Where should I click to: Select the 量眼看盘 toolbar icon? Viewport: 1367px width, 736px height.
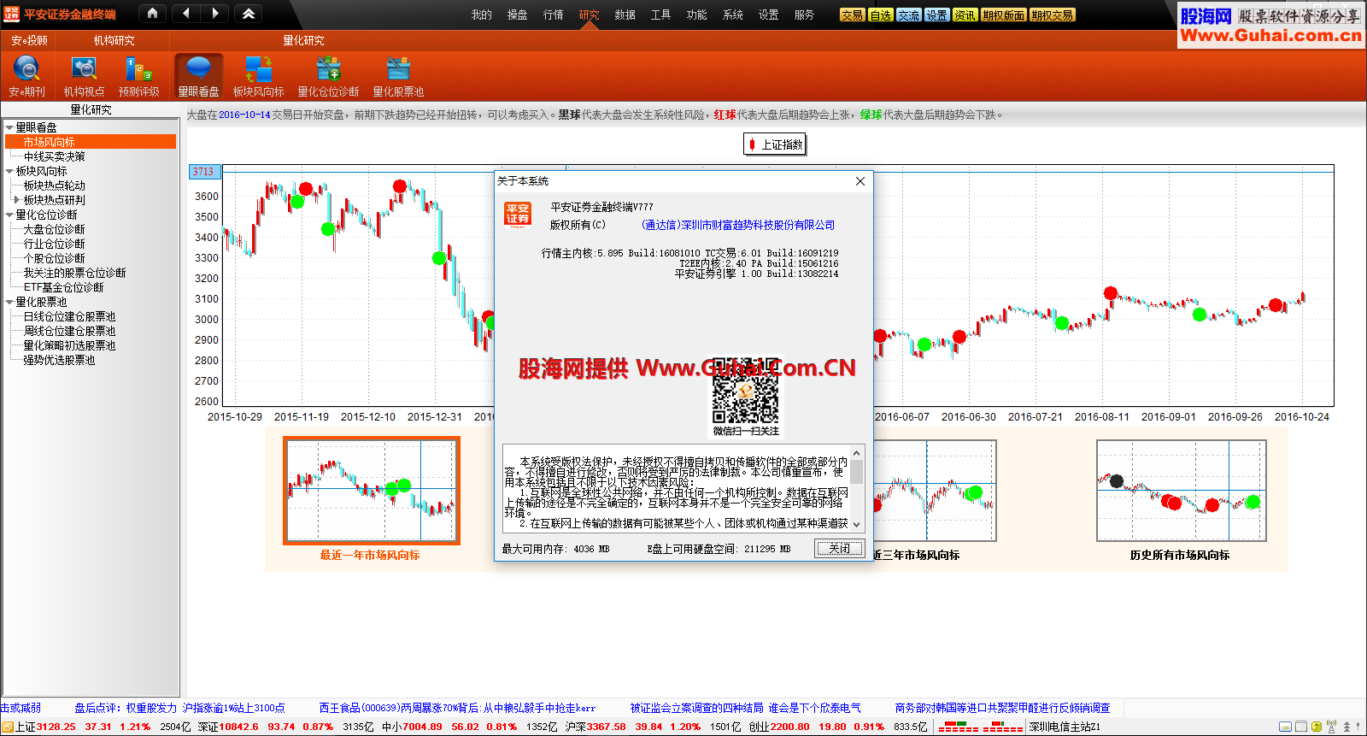[198, 75]
